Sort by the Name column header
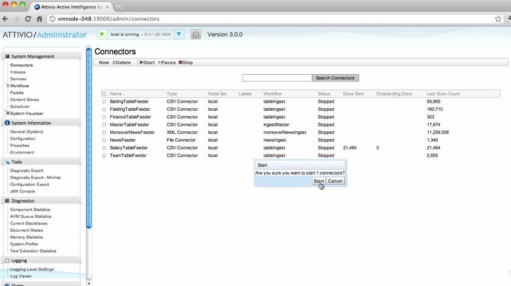This screenshot has width=511, height=286. tap(117, 94)
